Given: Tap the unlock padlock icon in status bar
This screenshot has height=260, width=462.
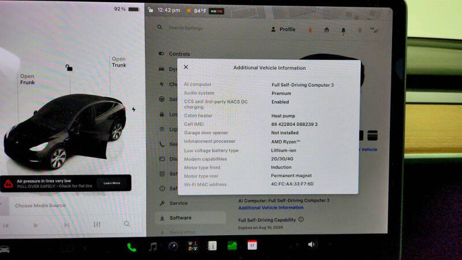Looking at the screenshot, I should (x=150, y=10).
